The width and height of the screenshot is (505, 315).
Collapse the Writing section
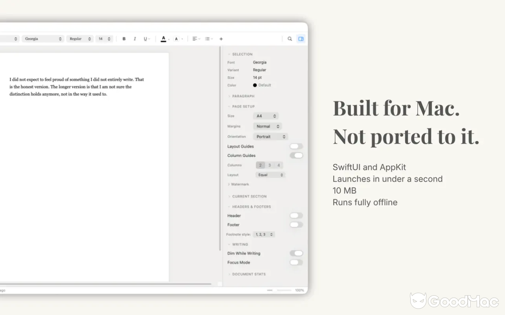238,245
